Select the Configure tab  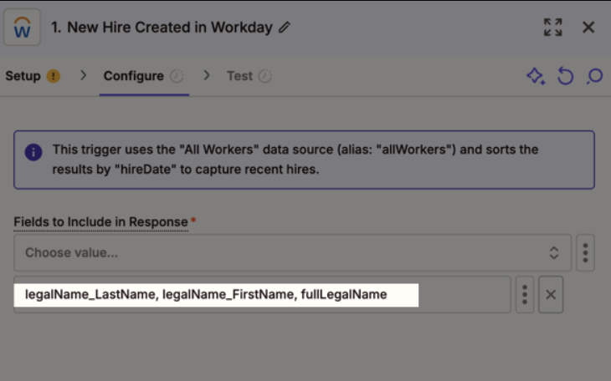[133, 76]
